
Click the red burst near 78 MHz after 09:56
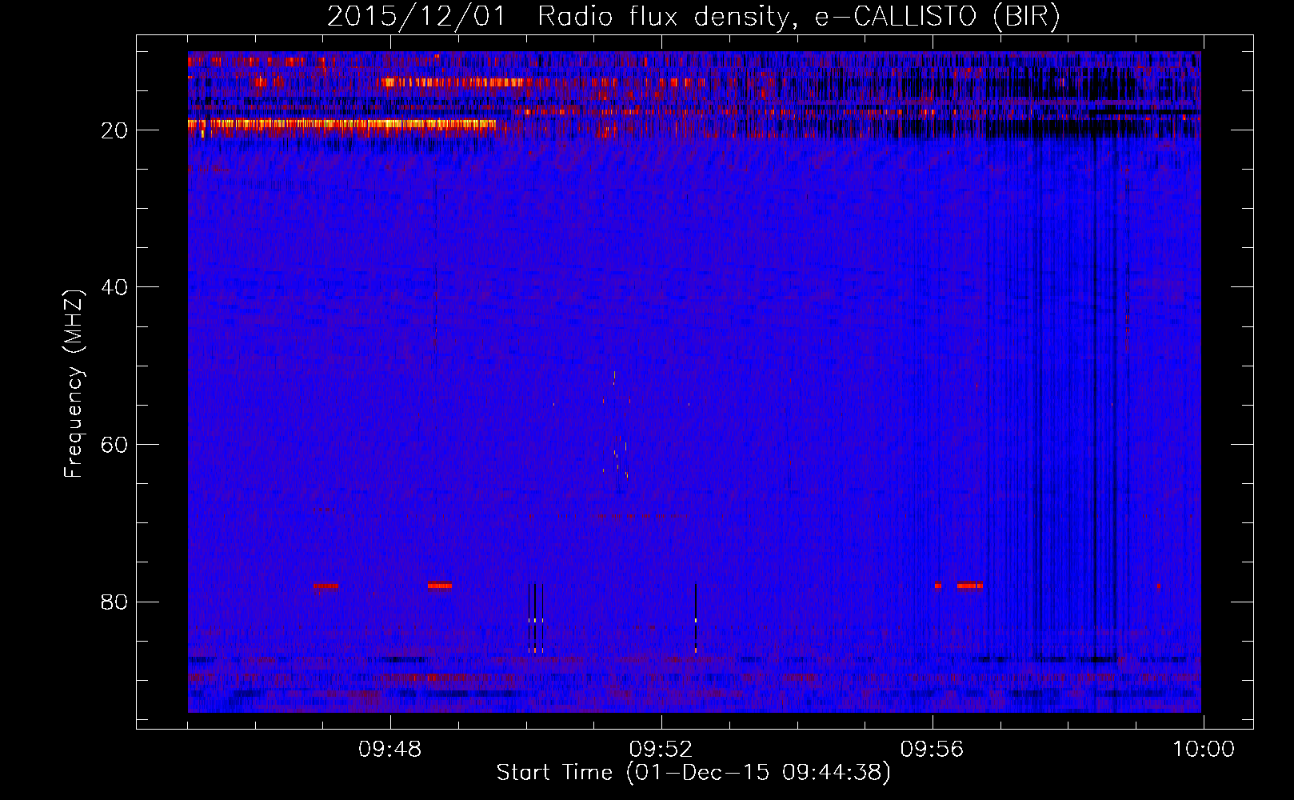coord(970,586)
